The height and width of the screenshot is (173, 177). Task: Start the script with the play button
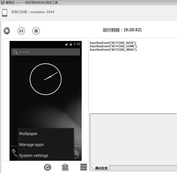7,31
